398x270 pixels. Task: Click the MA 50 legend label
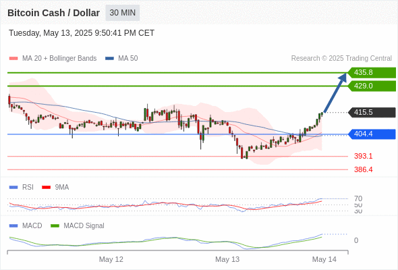click(128, 59)
